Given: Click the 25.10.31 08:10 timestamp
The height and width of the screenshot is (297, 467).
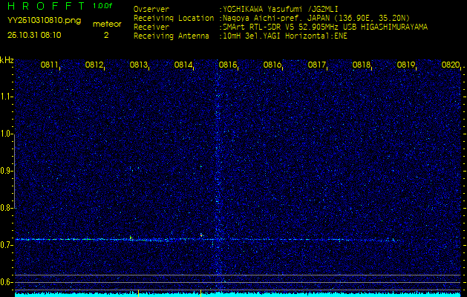Looking at the screenshot, I should coord(34,34).
